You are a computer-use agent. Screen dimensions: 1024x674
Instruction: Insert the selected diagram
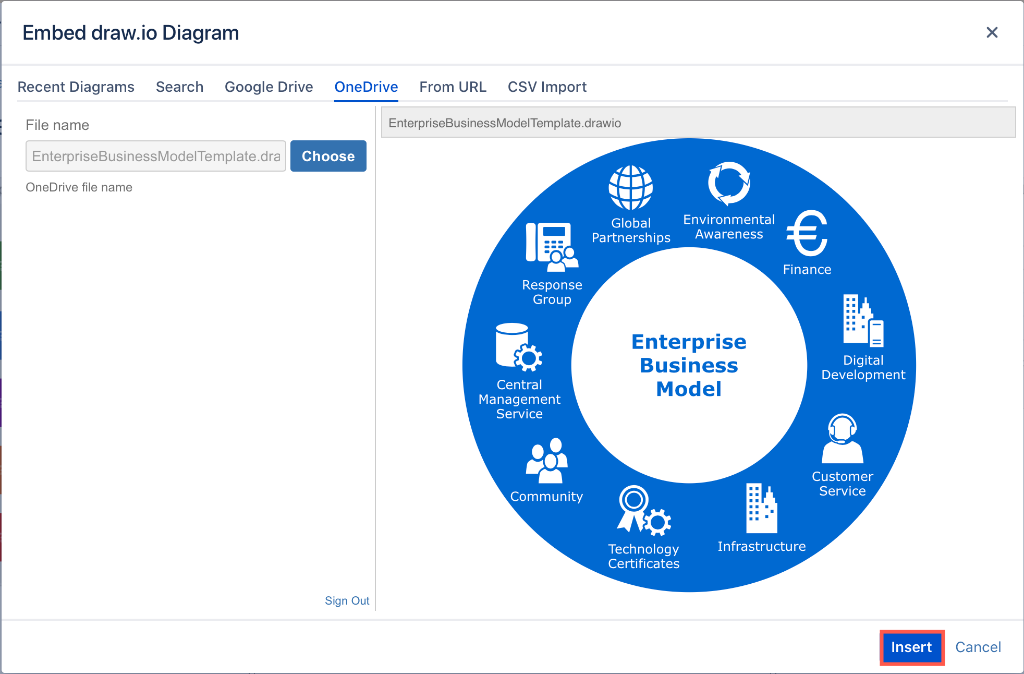coord(911,647)
